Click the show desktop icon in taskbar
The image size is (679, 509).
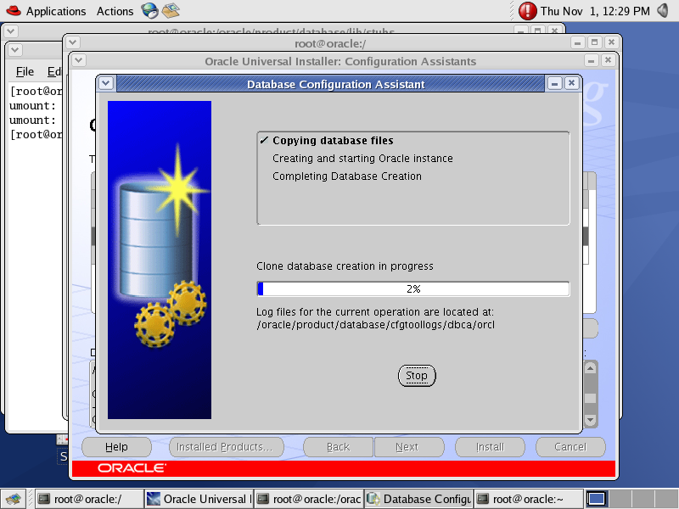14,499
